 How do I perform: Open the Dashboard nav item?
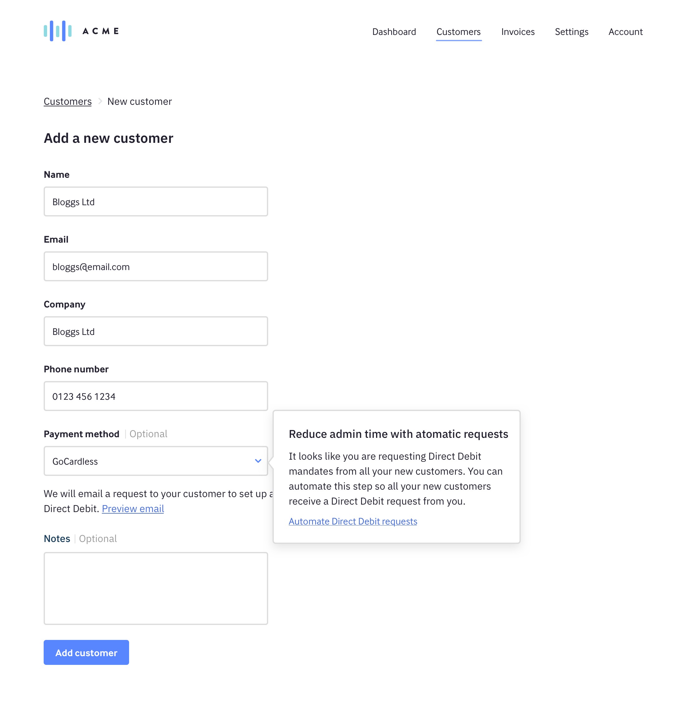394,32
